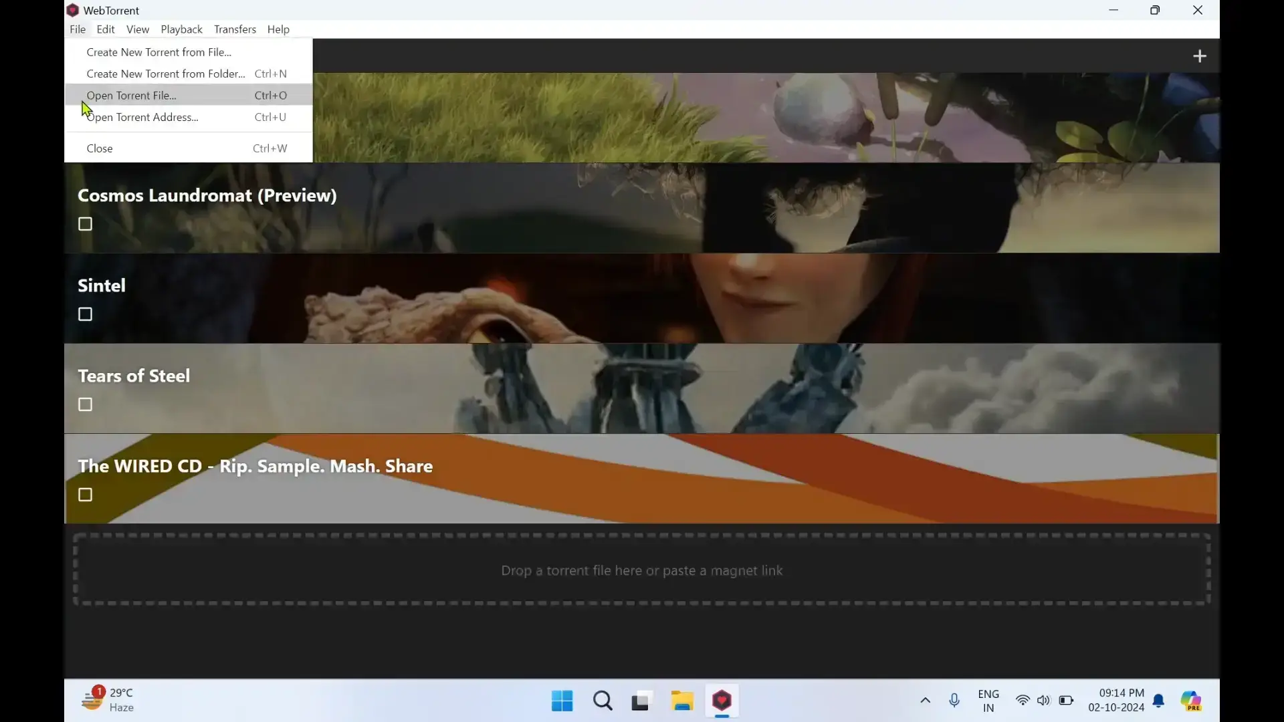1284x722 pixels.
Task: Click the add torrent plus icon
Action: [1200, 55]
